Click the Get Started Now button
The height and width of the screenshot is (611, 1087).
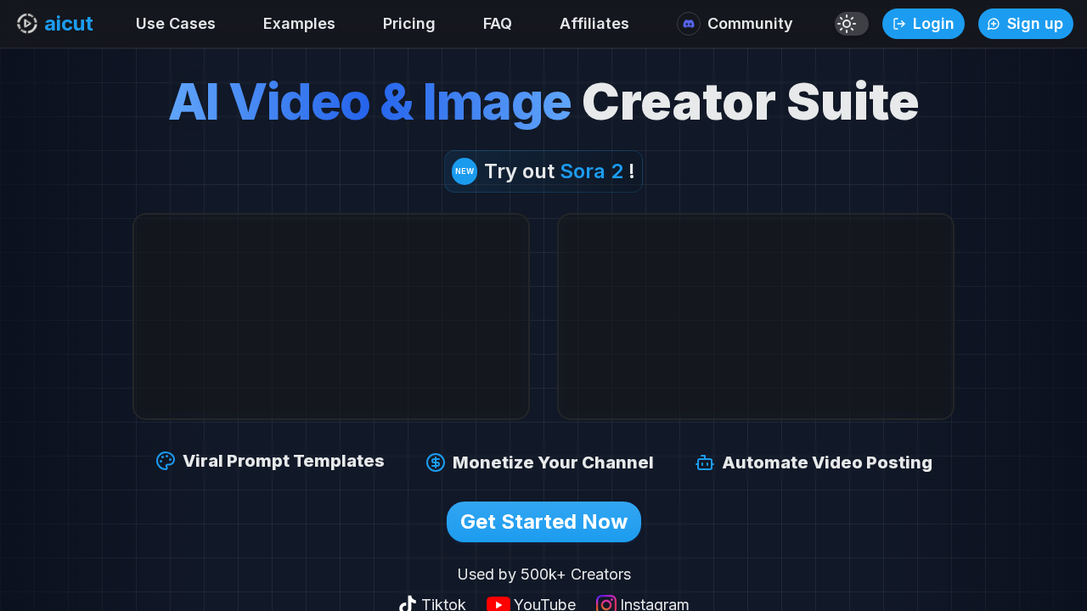click(x=543, y=522)
